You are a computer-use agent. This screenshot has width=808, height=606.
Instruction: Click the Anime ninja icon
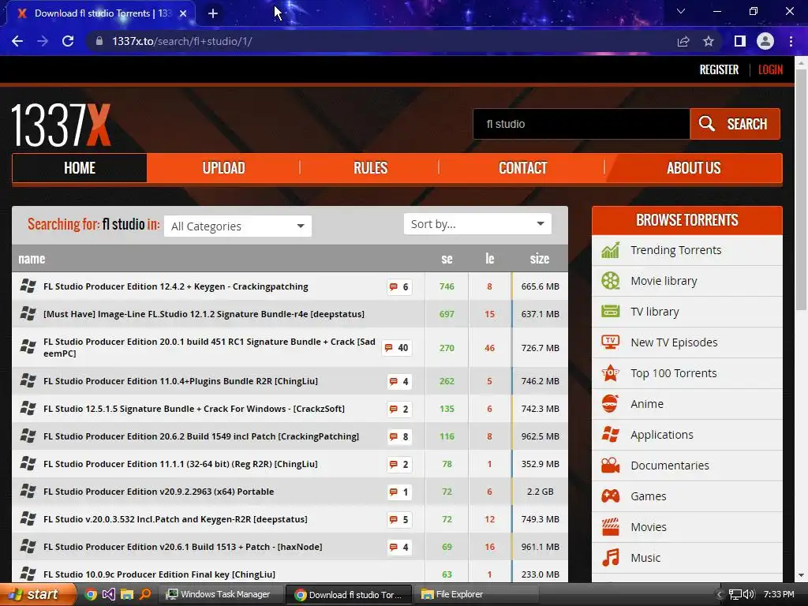point(610,404)
